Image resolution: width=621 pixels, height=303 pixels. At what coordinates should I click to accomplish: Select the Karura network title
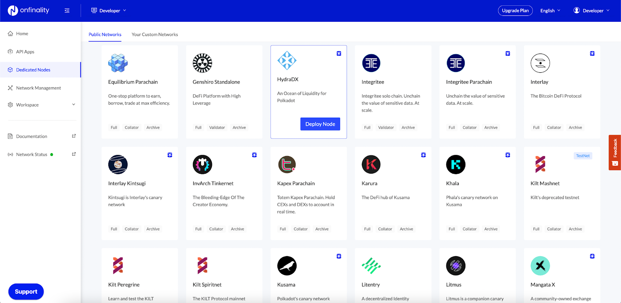click(x=369, y=183)
